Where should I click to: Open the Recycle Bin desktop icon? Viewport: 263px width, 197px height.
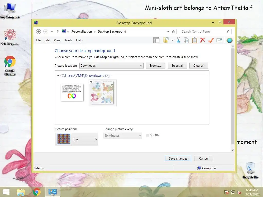pos(250,170)
